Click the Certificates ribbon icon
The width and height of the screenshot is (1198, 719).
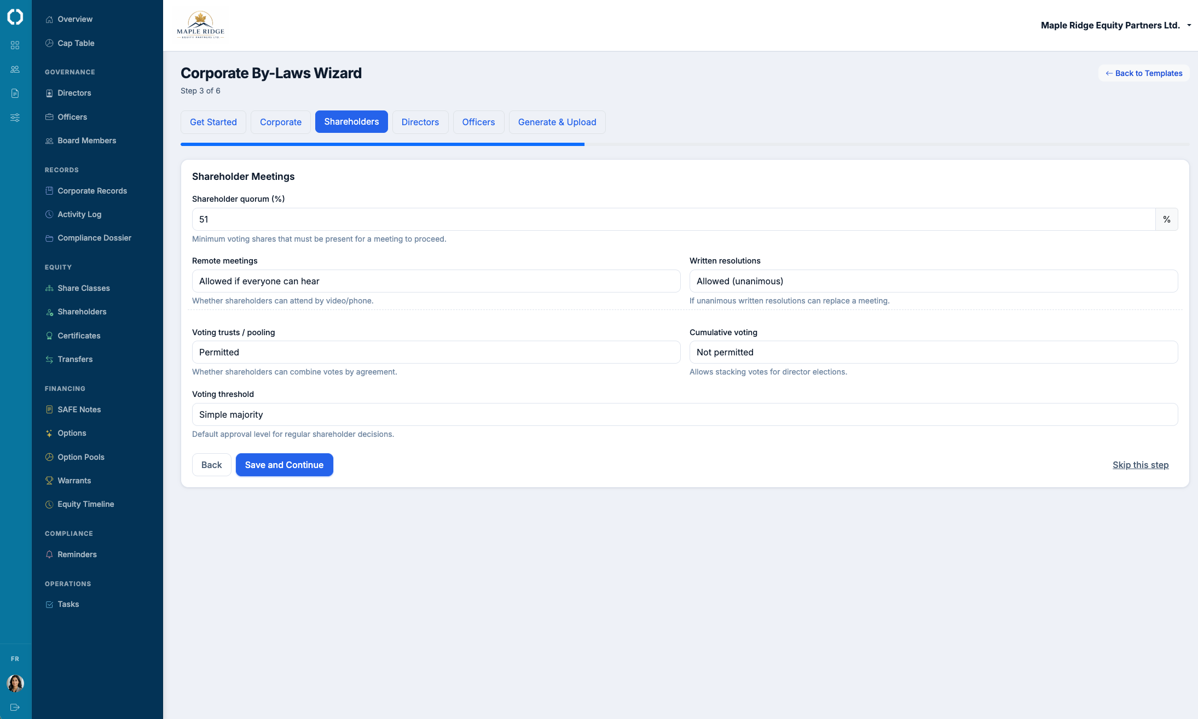click(x=49, y=336)
